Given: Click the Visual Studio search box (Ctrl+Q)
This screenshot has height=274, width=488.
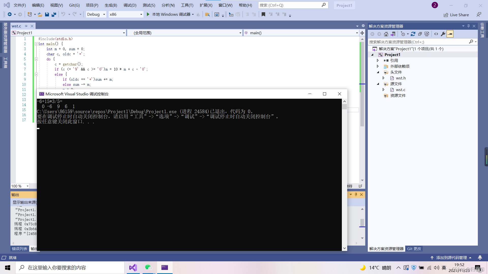Looking at the screenshot, I should (x=293, y=5).
